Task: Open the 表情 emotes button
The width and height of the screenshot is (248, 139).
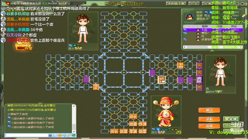Action: tap(231, 119)
